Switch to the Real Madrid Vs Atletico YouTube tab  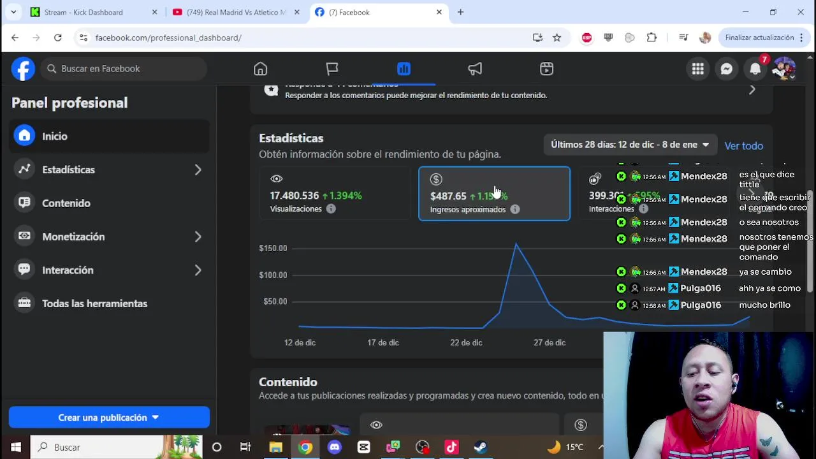pyautogui.click(x=236, y=12)
